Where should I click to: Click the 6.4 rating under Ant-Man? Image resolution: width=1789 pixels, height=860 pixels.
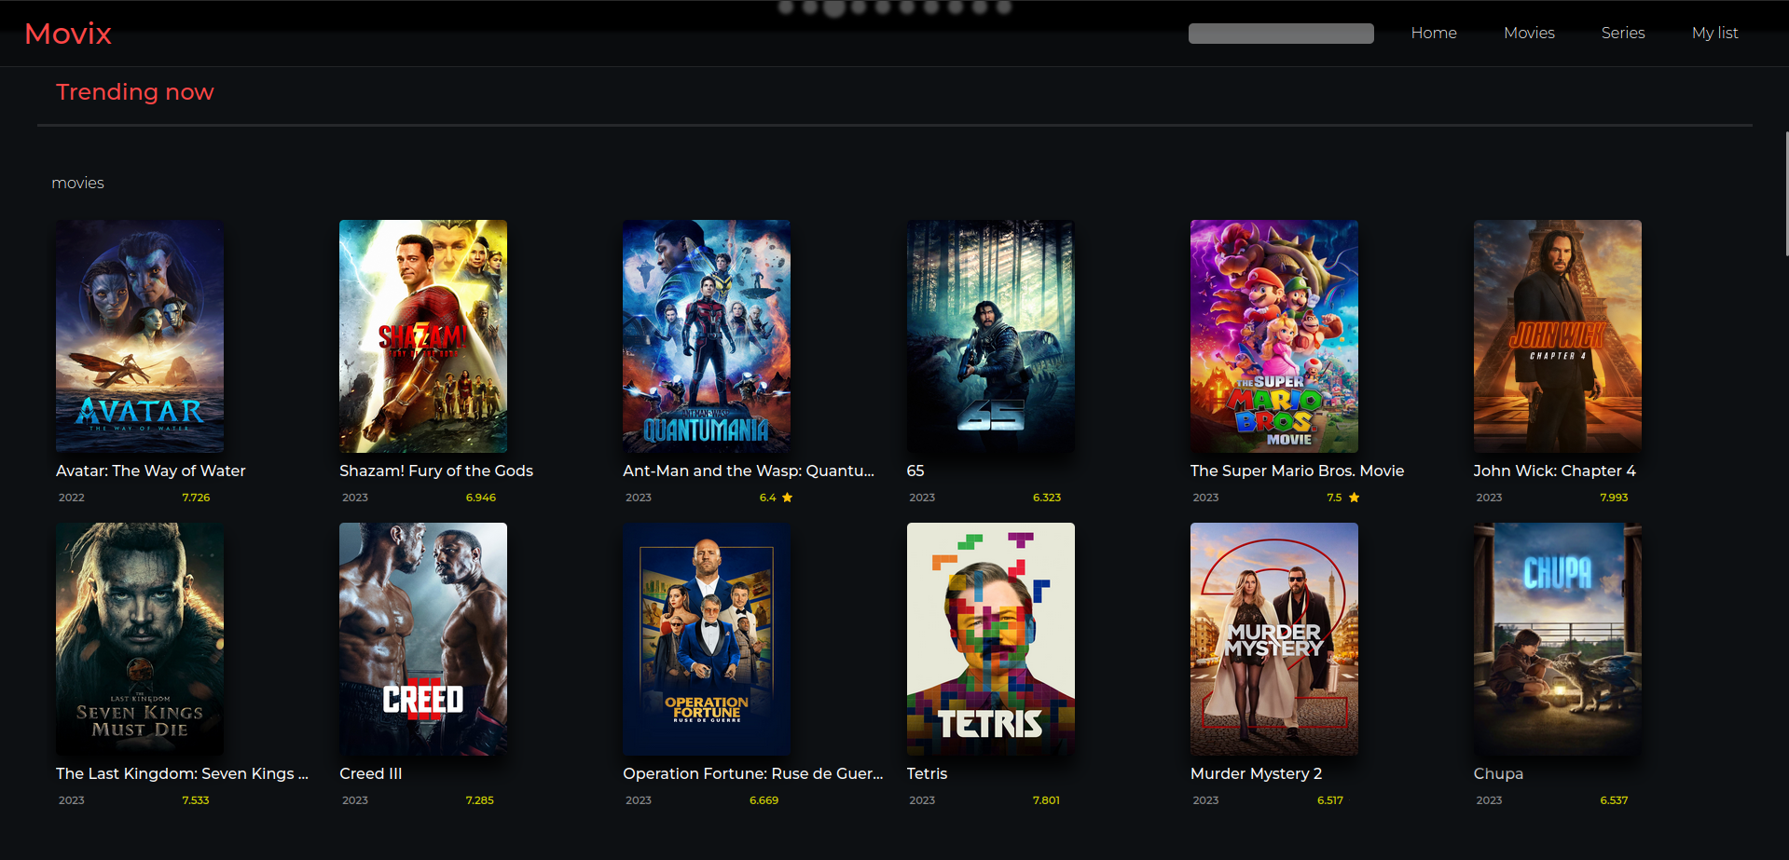767,498
